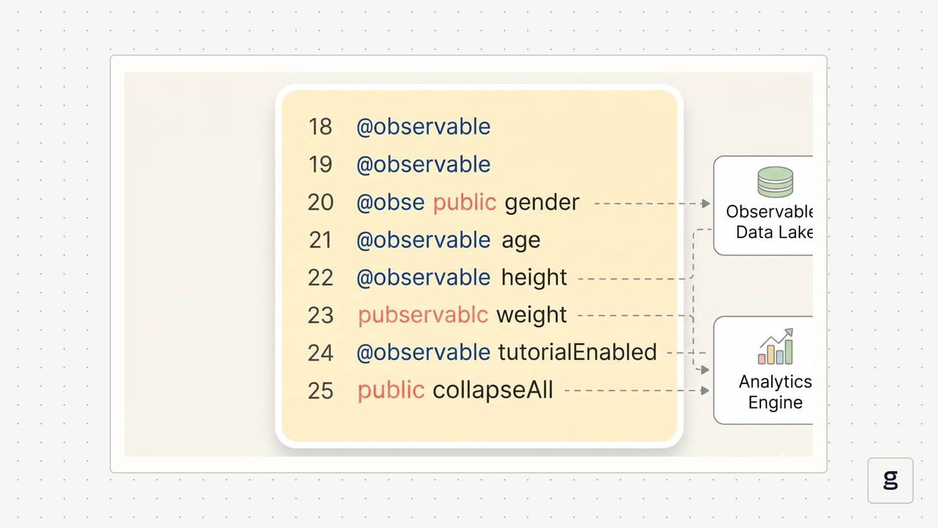Click the analytics bar chart icon

(x=776, y=346)
